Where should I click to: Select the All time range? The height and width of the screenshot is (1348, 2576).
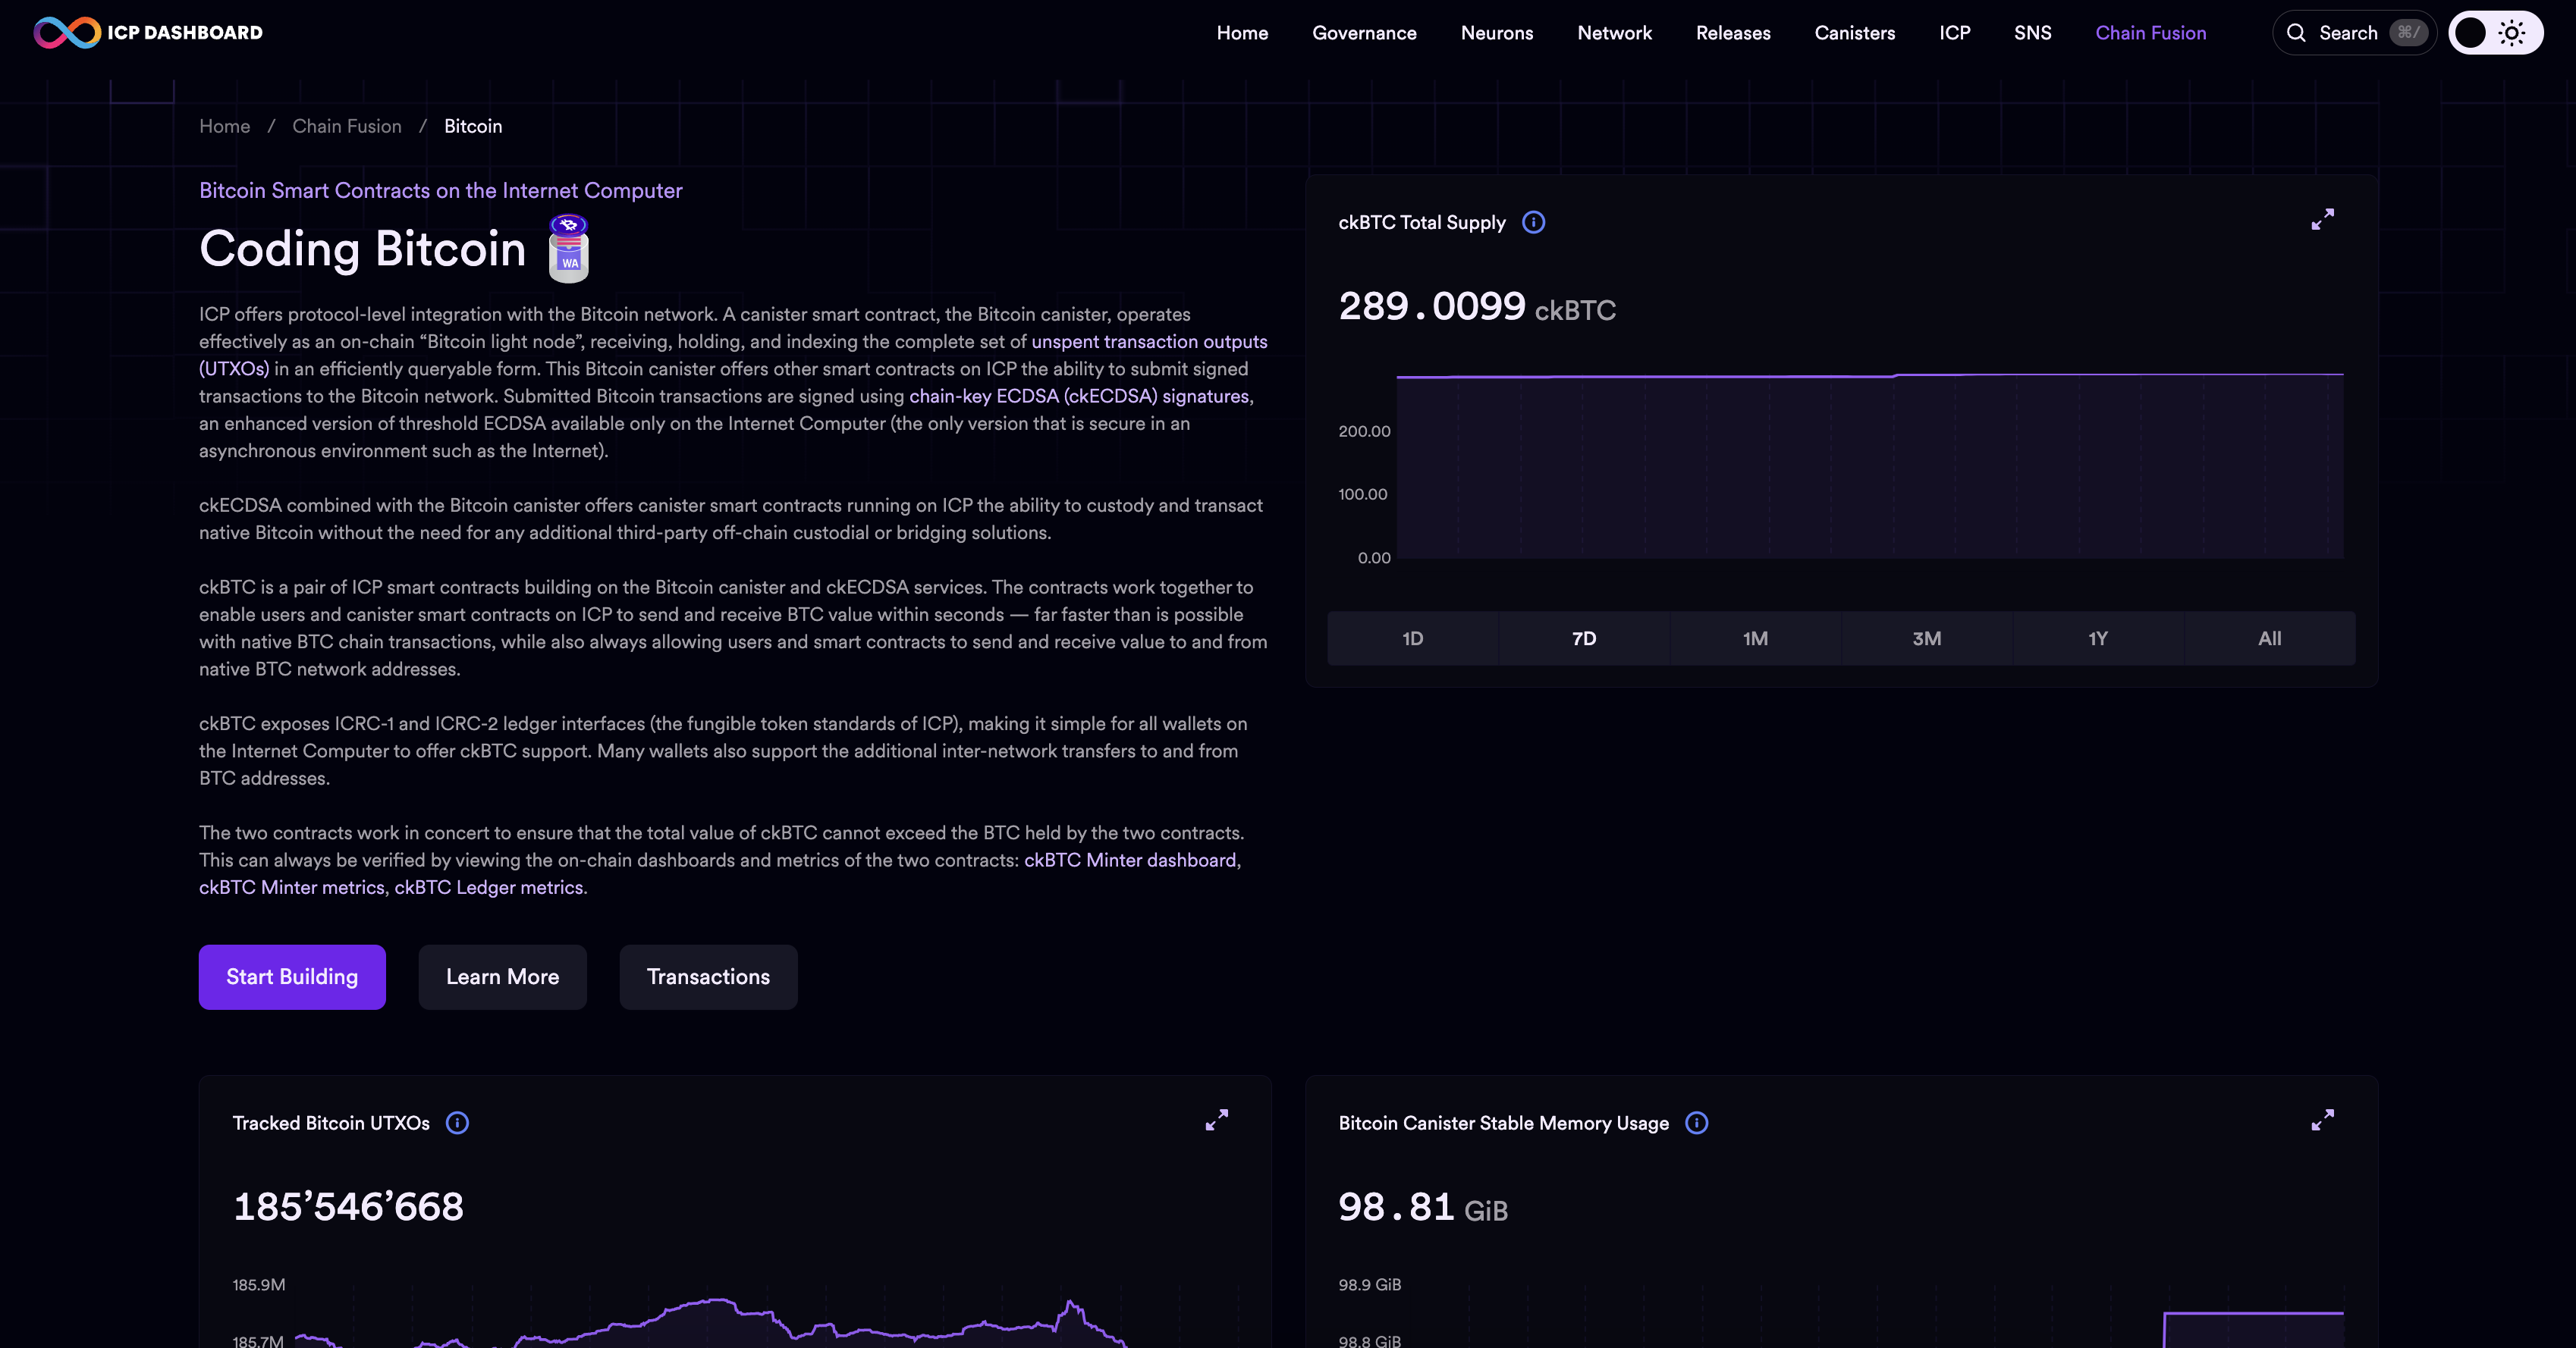coord(2270,638)
